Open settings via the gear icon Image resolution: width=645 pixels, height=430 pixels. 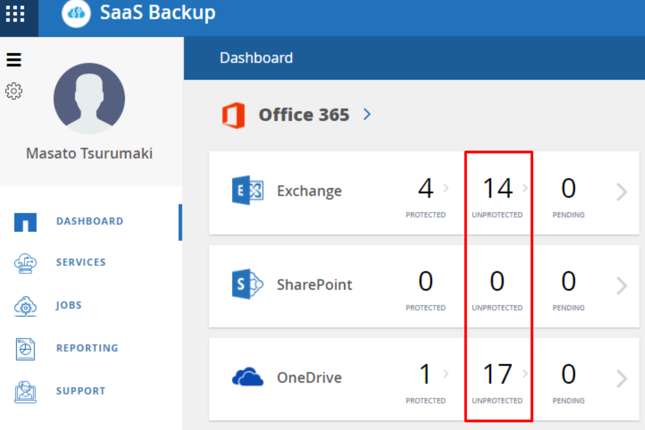point(14,91)
